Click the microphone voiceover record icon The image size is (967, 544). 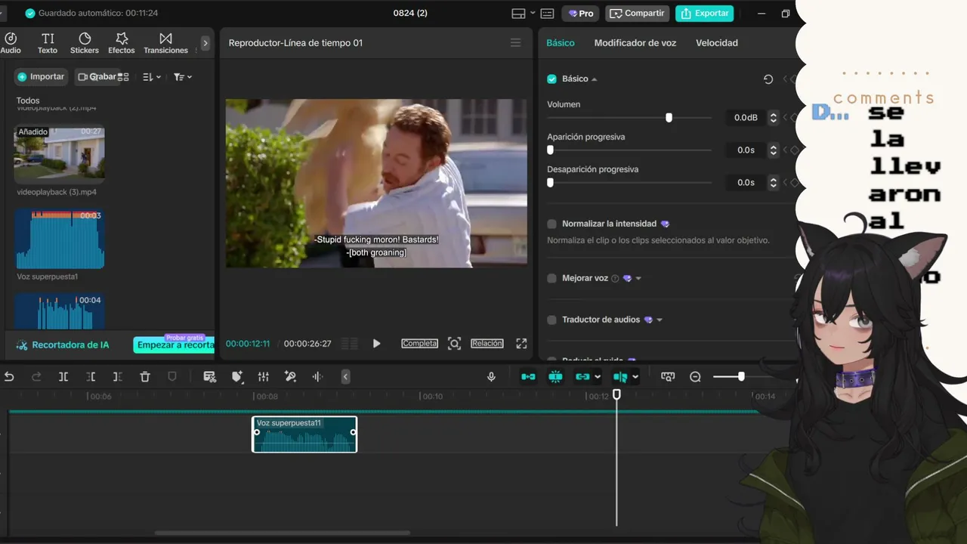point(491,376)
